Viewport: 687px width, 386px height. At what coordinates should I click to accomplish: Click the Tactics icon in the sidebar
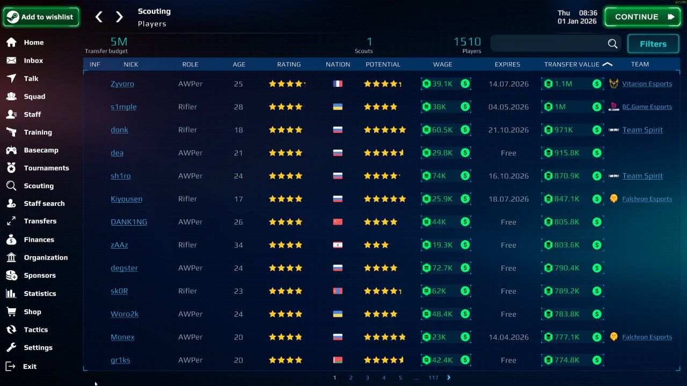pos(12,329)
